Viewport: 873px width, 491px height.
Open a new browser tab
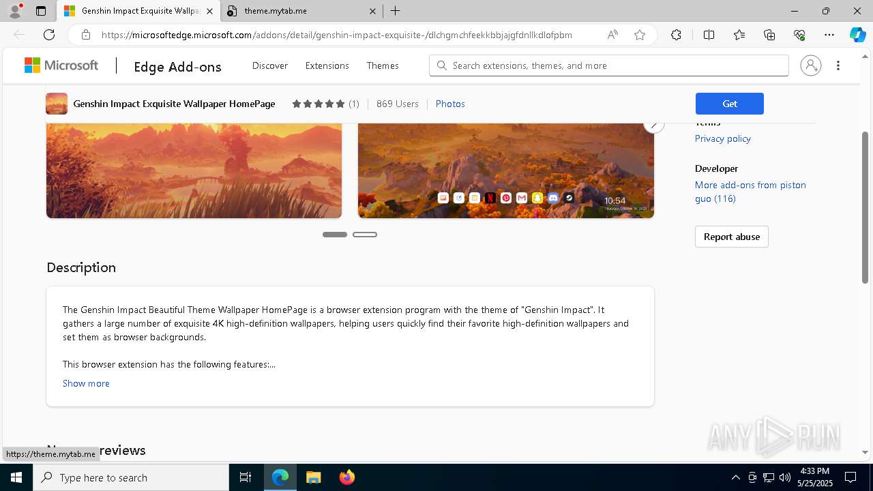(x=396, y=11)
